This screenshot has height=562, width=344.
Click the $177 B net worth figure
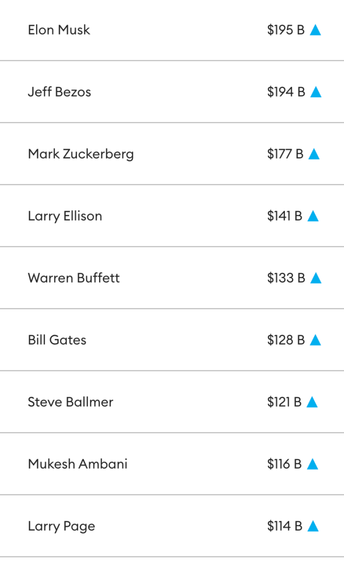[285, 154]
